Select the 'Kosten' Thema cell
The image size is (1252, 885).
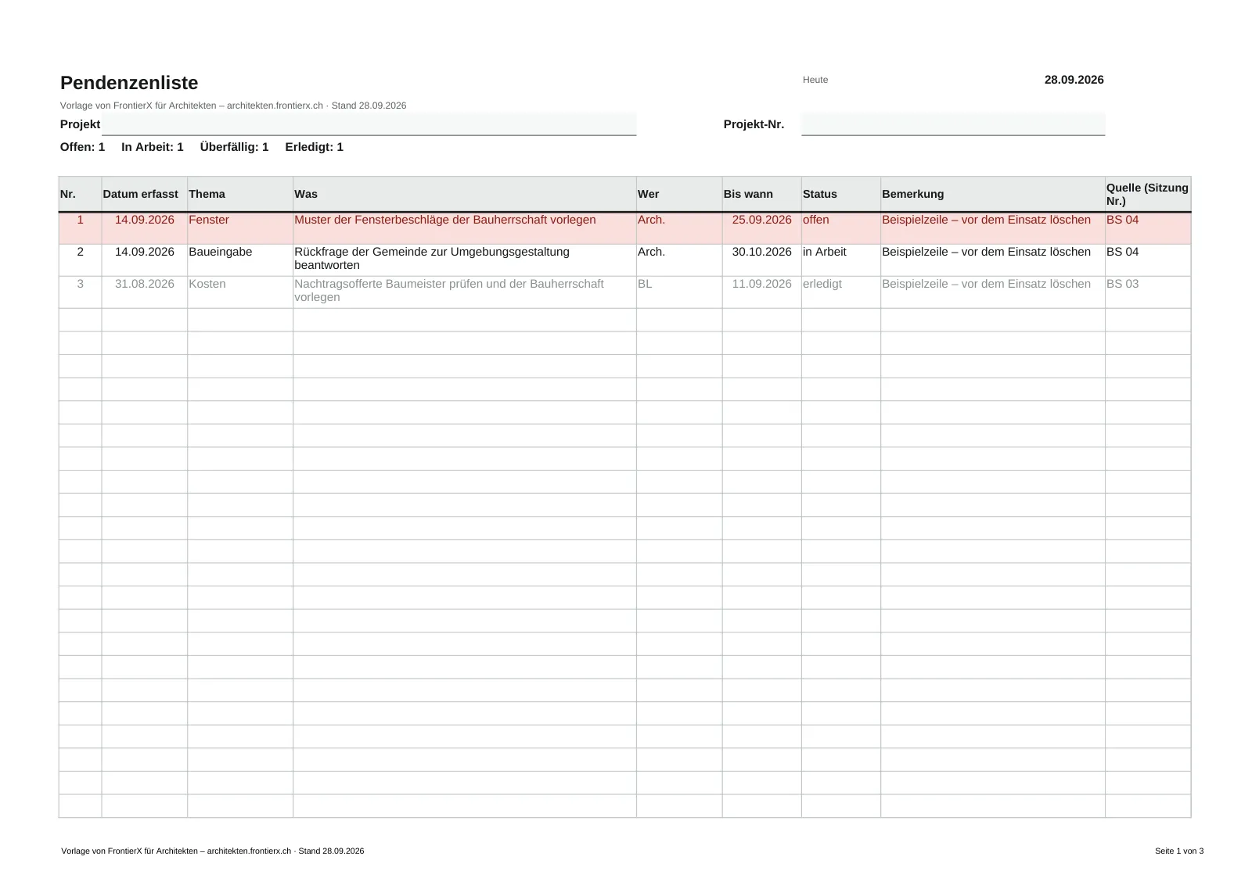click(x=240, y=292)
